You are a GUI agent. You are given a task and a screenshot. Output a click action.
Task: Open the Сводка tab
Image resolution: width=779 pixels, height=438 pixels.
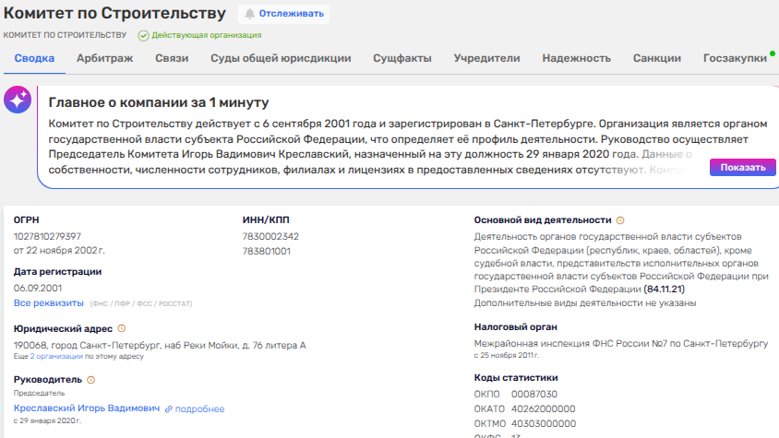coord(34,58)
